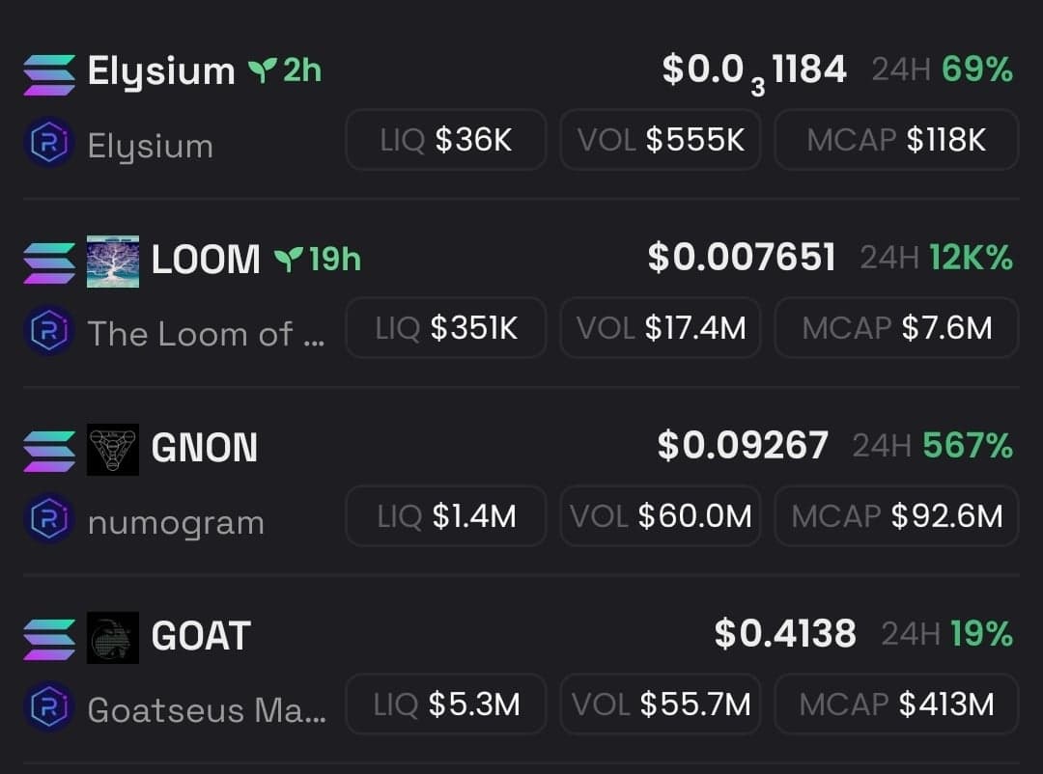The image size is (1043, 774).
Task: Open the GNON token name
Action: (205, 448)
